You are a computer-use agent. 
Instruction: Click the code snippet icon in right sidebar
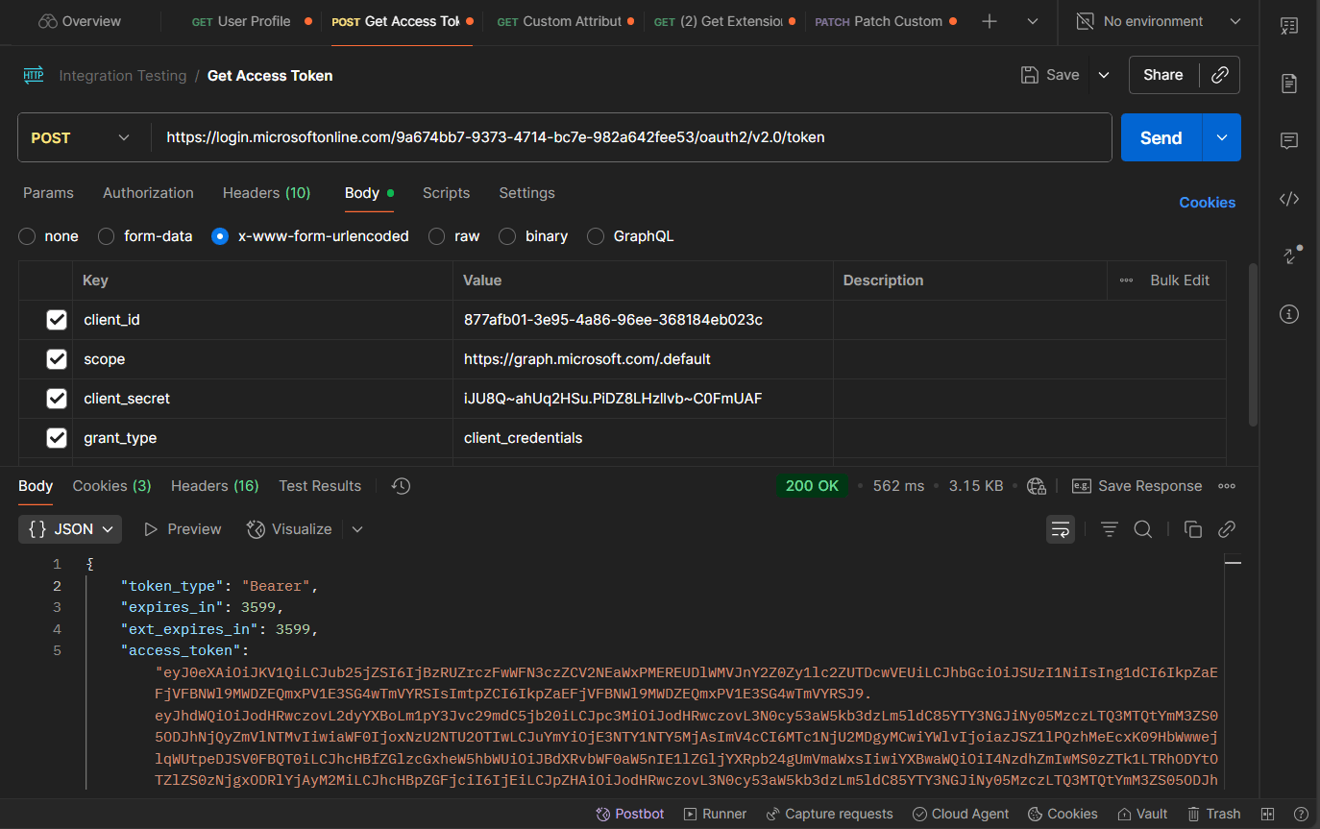[x=1289, y=199]
